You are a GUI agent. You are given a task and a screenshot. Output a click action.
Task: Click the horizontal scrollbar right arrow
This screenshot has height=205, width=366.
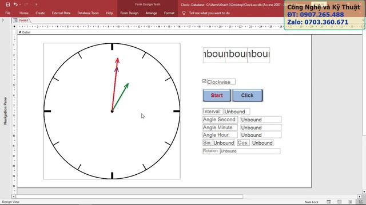point(360,196)
